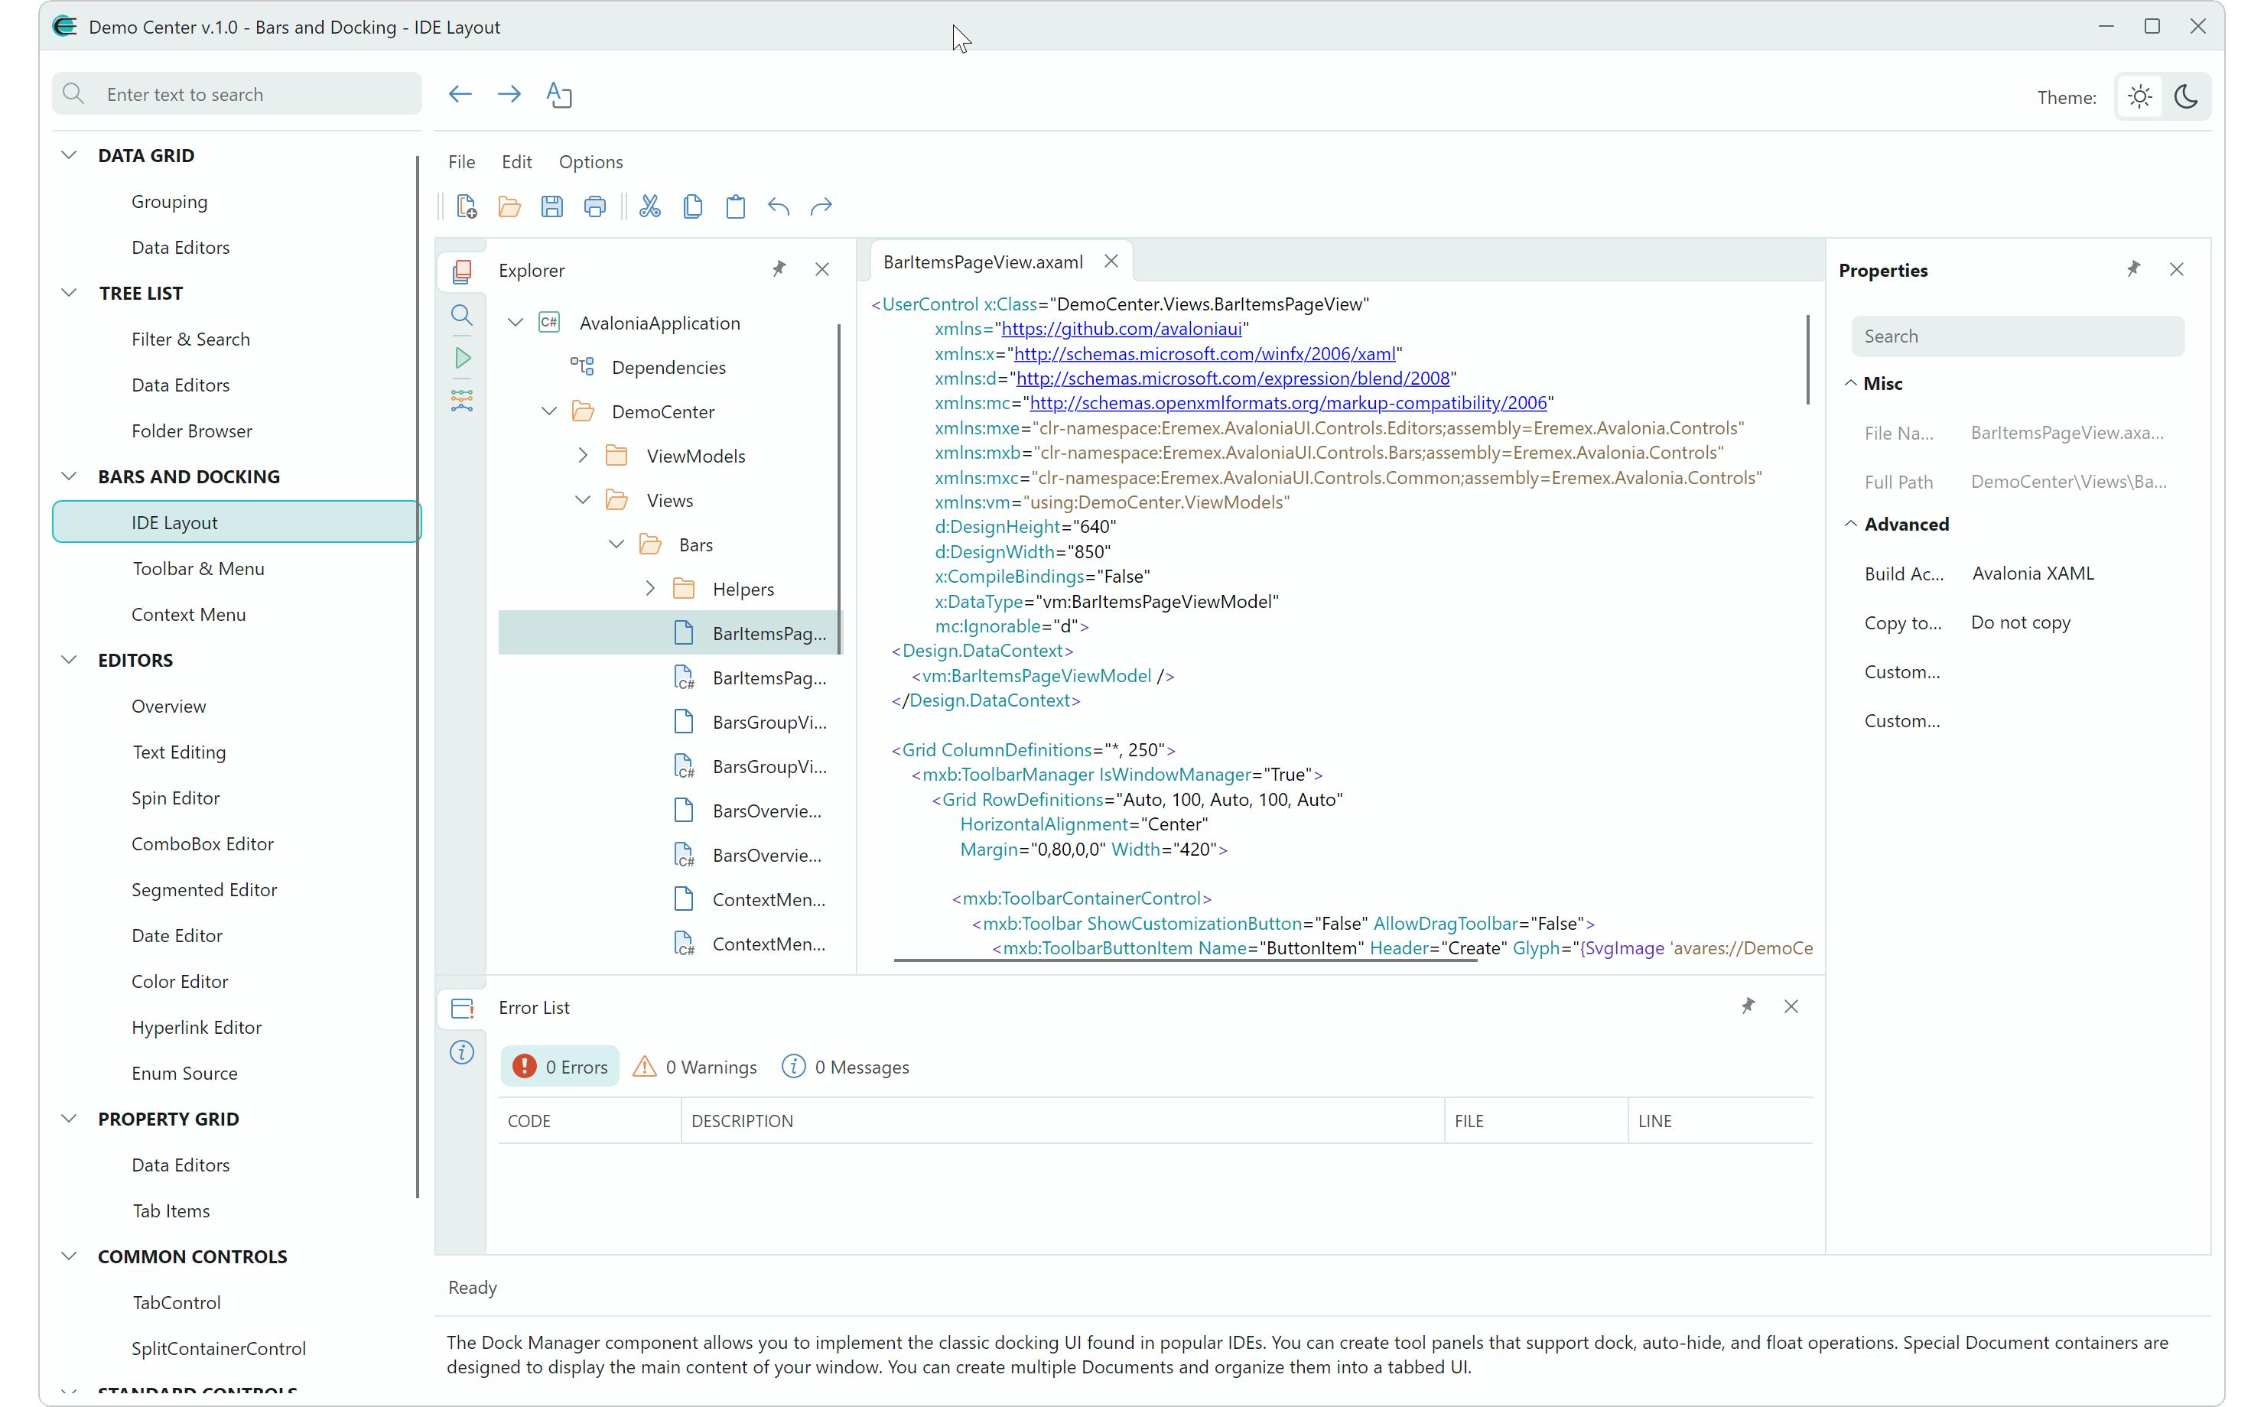
Task: Click the code editor vertical scrollbar
Action: pyautogui.click(x=1807, y=359)
